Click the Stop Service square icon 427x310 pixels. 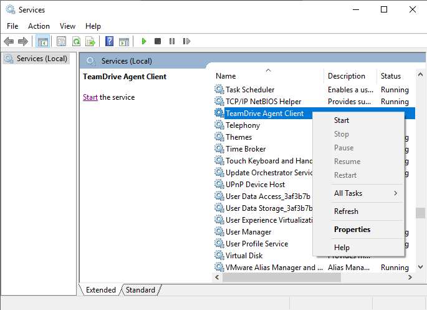[x=158, y=41]
